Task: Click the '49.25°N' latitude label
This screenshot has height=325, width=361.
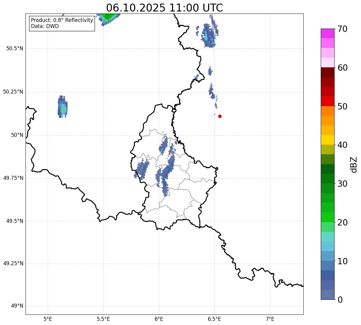Action: coord(13,263)
